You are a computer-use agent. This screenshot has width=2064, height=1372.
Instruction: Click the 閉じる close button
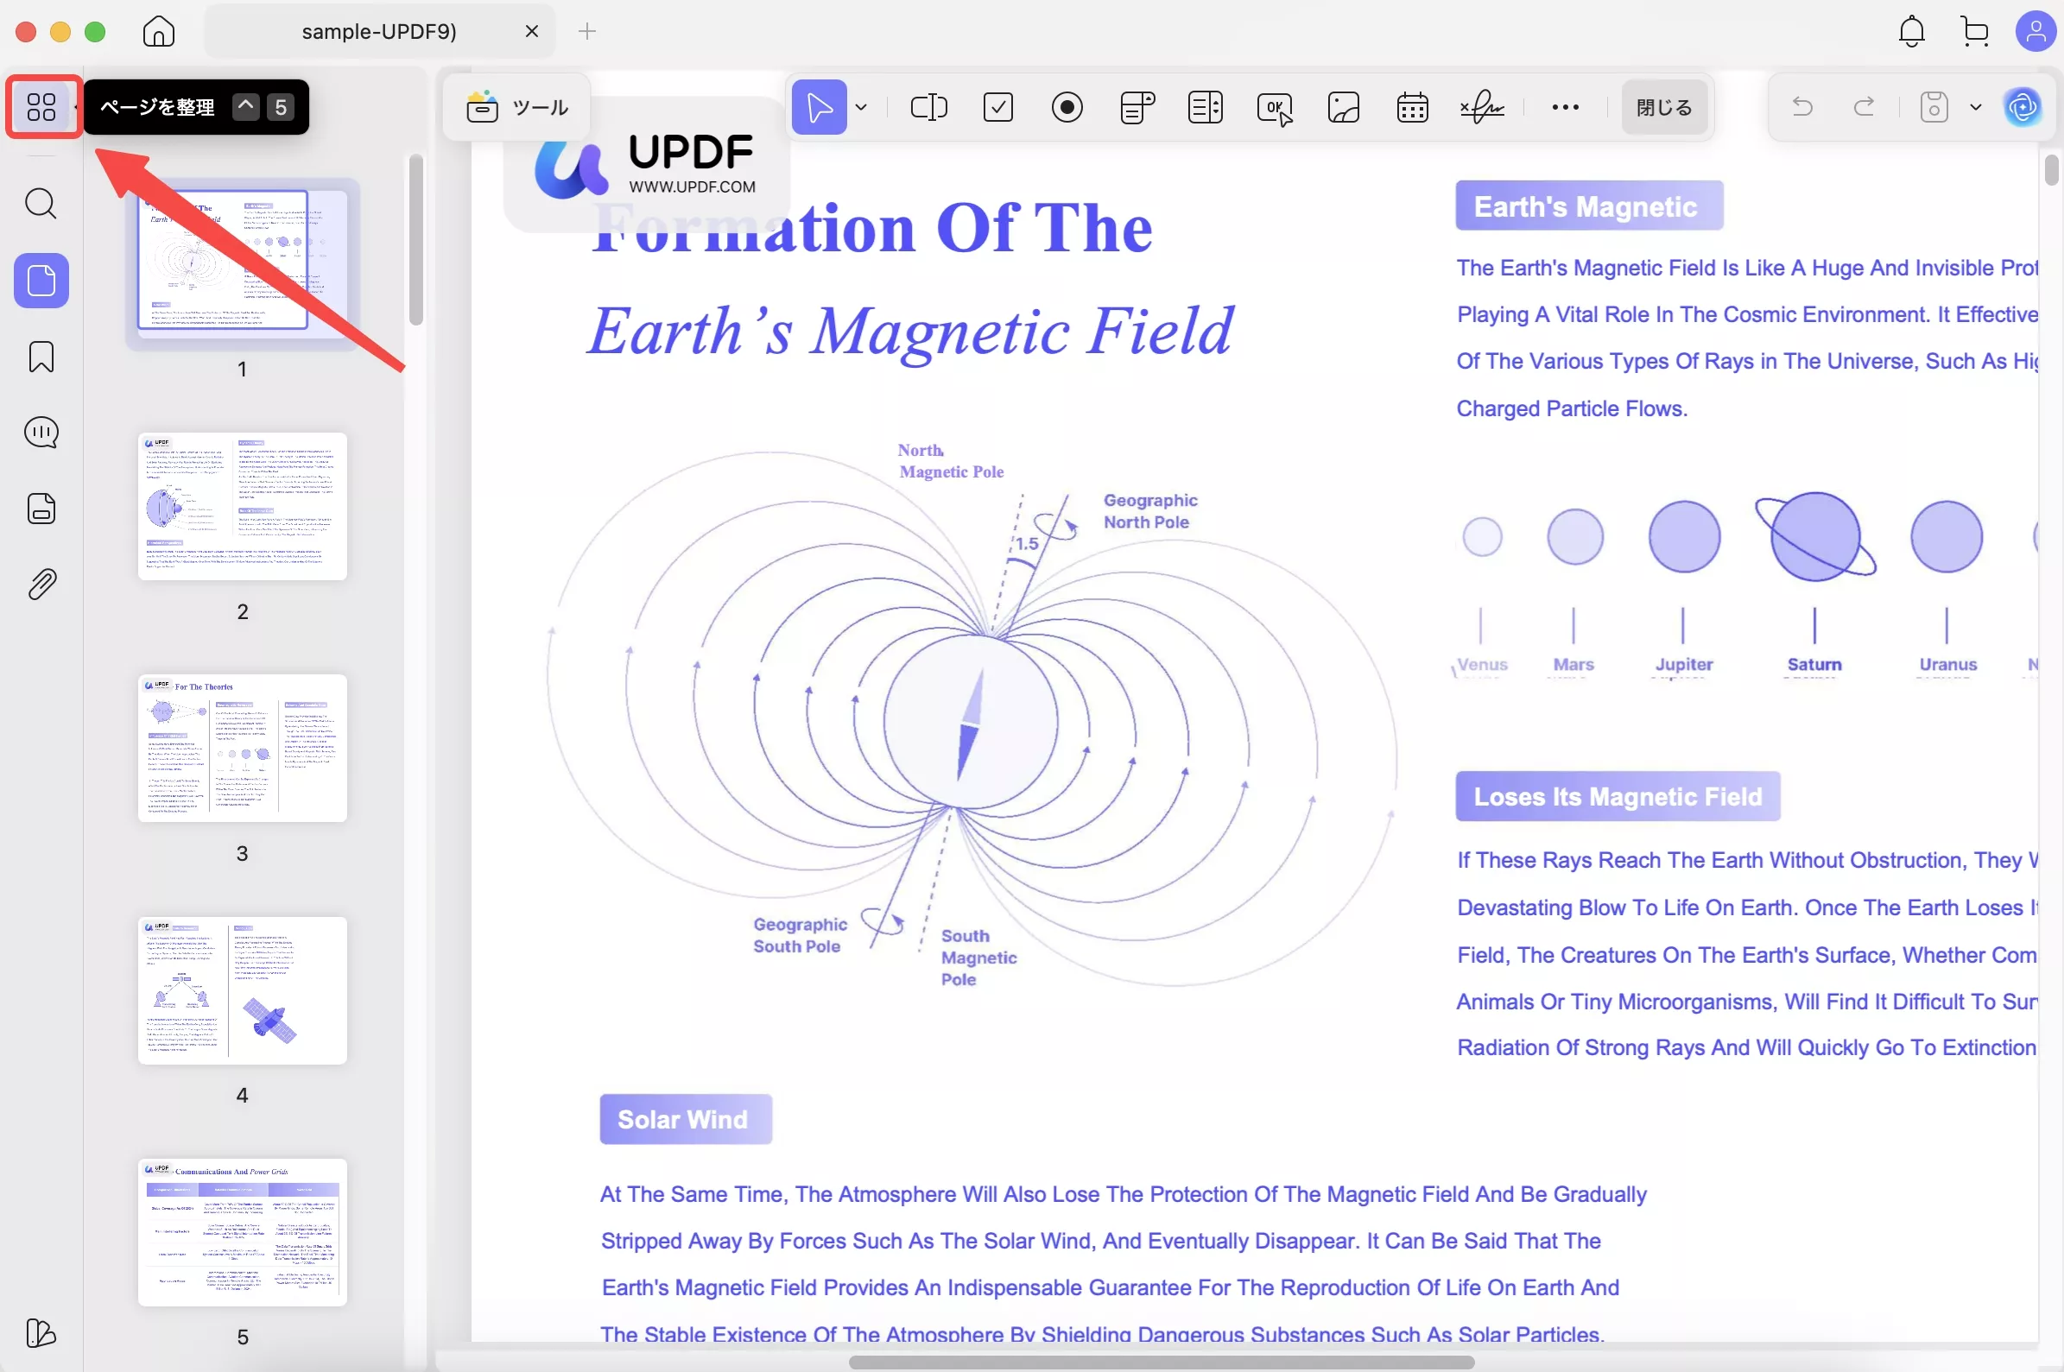point(1663,107)
